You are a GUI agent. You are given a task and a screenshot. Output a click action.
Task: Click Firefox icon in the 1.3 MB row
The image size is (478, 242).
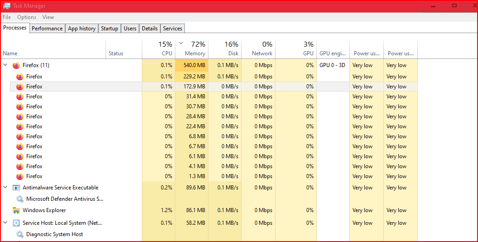point(20,176)
